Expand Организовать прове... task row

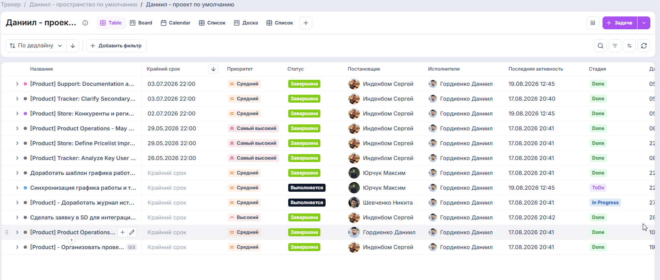click(17, 247)
